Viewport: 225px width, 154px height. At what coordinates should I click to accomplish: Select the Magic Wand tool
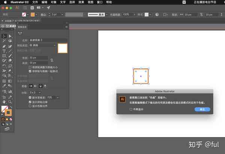coord(4,41)
